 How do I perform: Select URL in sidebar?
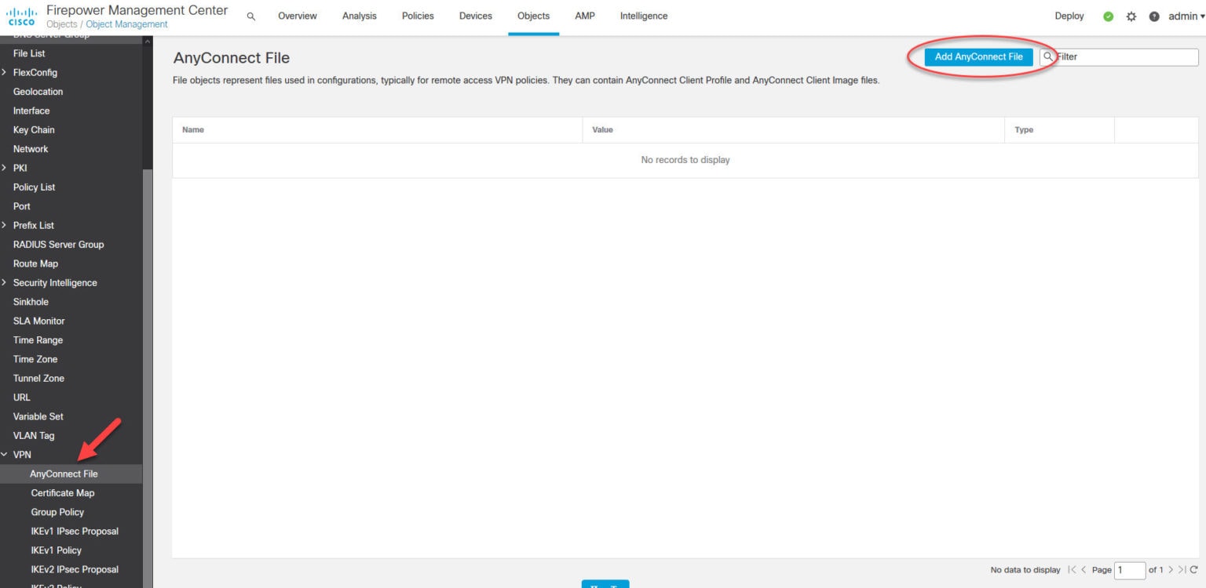22,397
